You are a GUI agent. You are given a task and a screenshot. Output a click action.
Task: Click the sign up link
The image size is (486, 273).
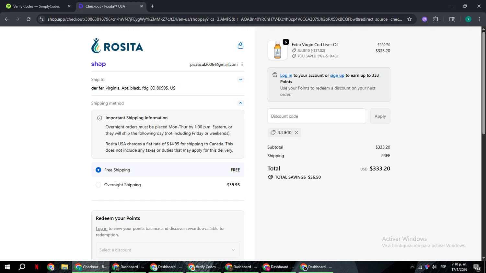point(337,75)
